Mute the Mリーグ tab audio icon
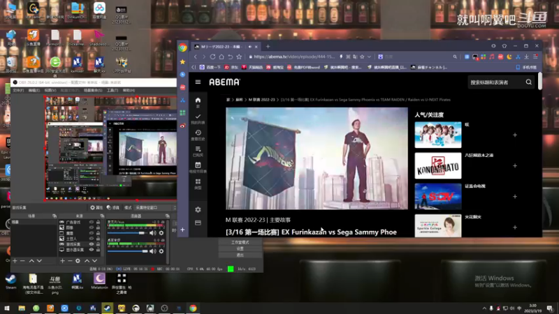 [250, 47]
